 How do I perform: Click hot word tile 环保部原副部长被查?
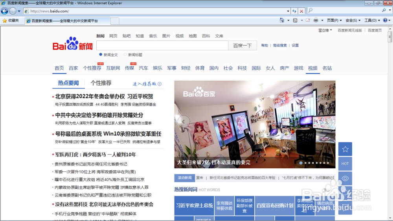point(244,205)
